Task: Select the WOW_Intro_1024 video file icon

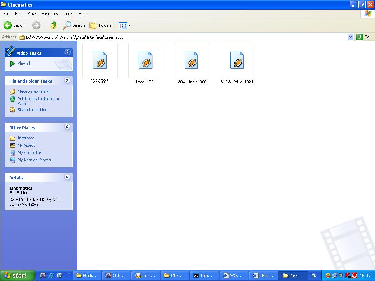Action: pos(237,60)
